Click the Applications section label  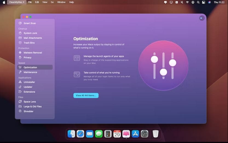[x=25, y=78]
